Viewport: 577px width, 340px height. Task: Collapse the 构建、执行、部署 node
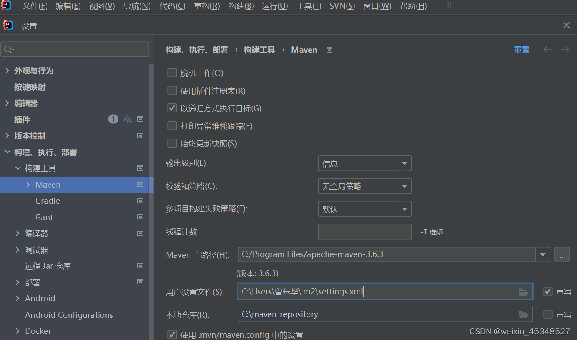click(7, 152)
